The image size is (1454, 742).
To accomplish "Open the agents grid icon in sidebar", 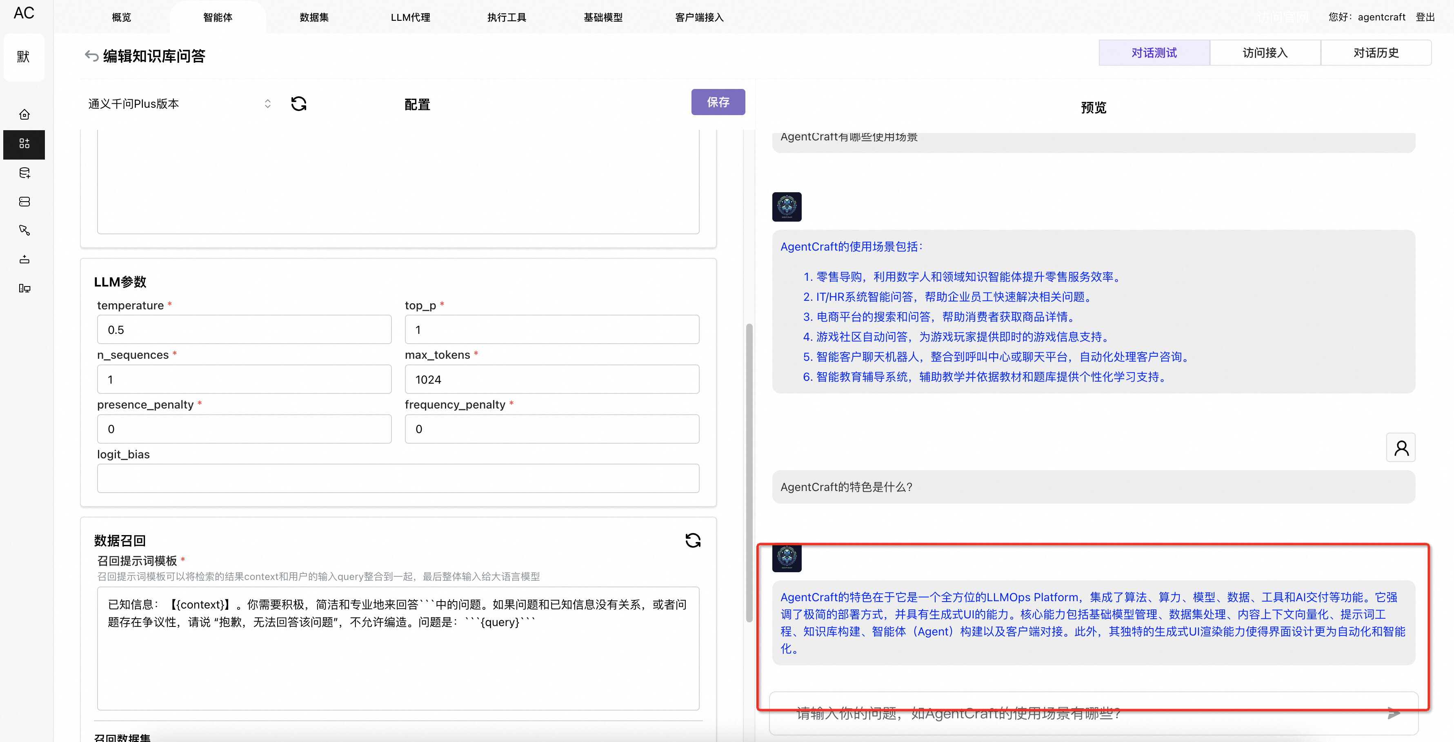I will [x=24, y=143].
